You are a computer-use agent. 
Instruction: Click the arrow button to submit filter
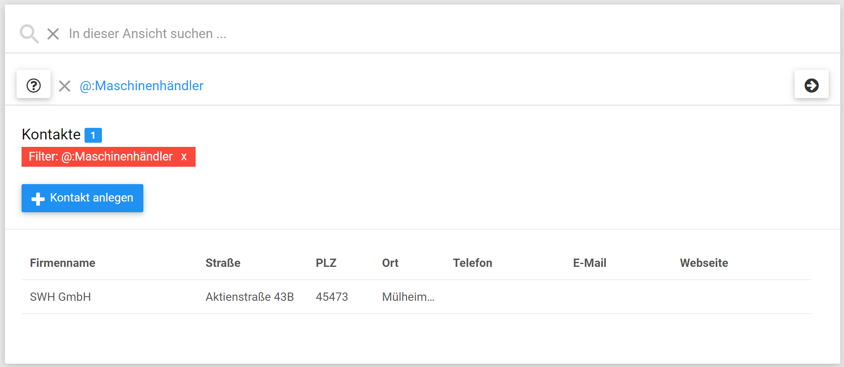point(811,86)
